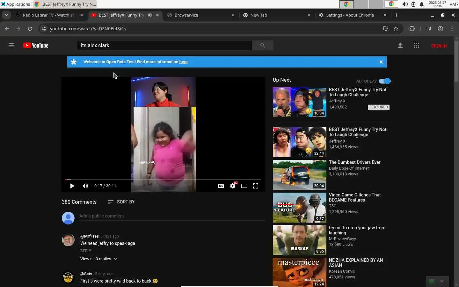459x287 pixels.
Task: Open Daily Dose Of Internet channel
Action: pyautogui.click(x=349, y=168)
